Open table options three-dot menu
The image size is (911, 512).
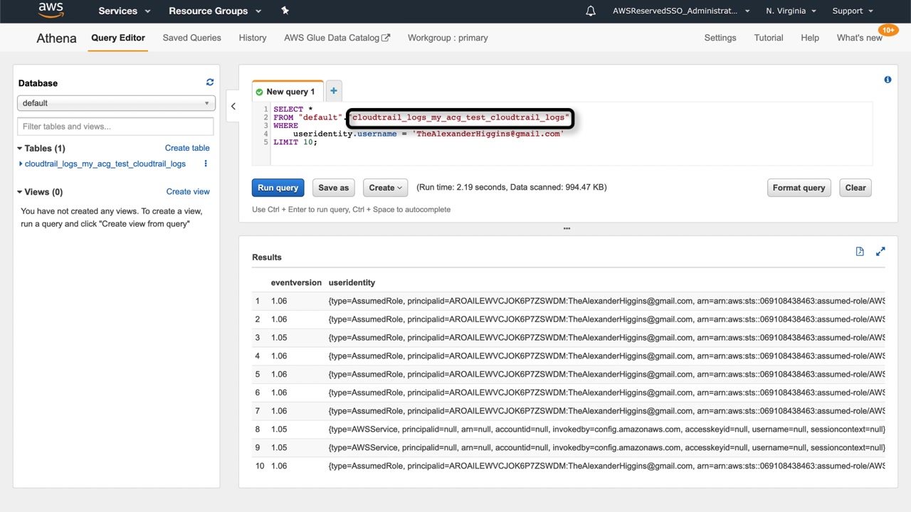206,164
